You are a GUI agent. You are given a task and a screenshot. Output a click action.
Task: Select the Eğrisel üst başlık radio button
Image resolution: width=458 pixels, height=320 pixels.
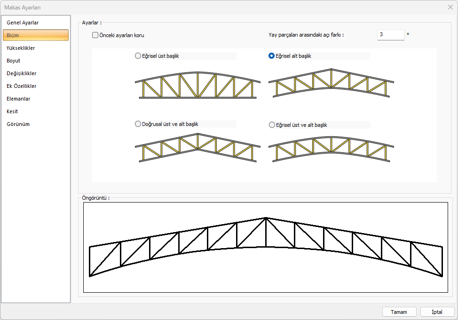tap(138, 56)
